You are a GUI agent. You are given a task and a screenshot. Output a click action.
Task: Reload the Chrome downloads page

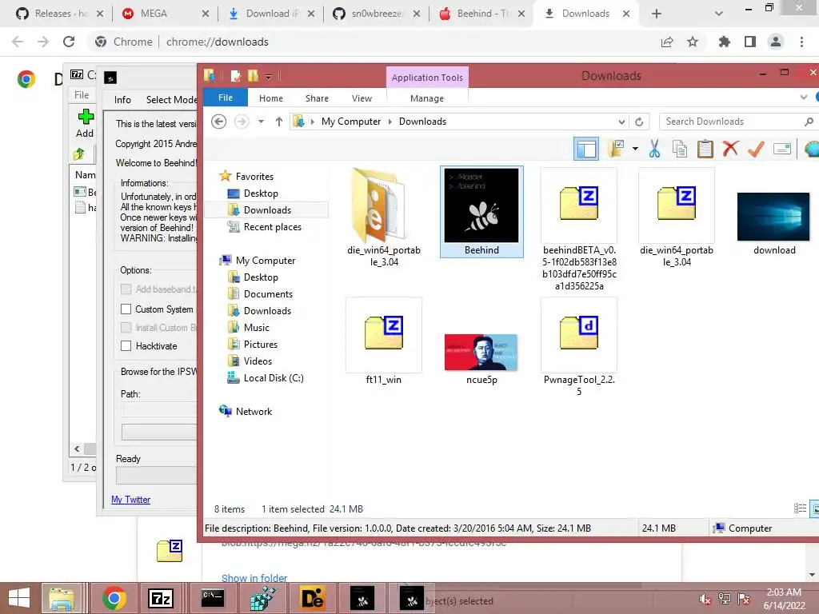pyautogui.click(x=69, y=42)
